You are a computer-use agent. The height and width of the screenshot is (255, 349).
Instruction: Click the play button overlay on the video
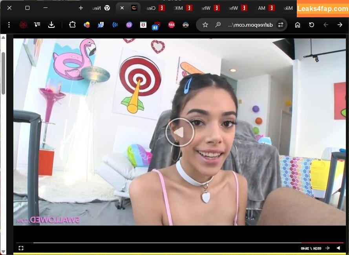tap(180, 132)
